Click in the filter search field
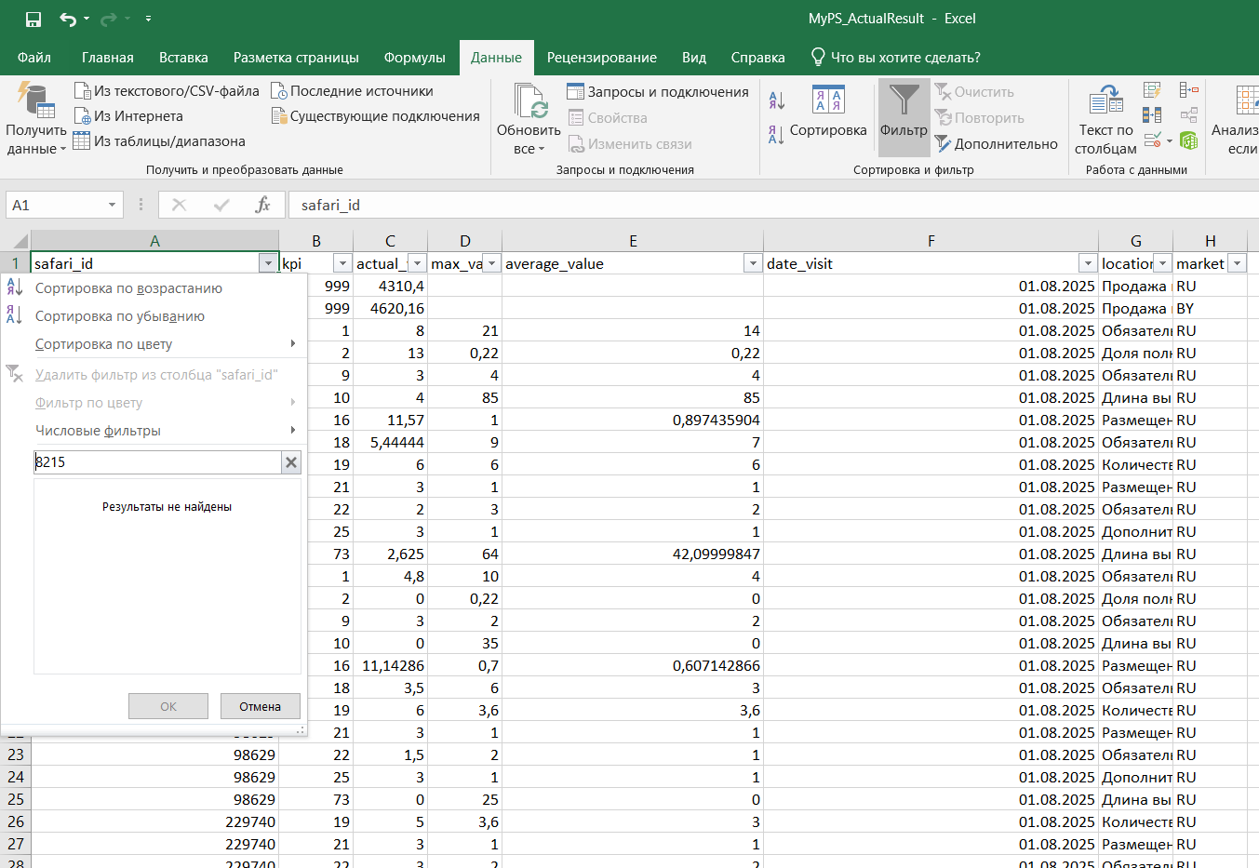The width and height of the screenshot is (1259, 868). pyautogui.click(x=157, y=462)
